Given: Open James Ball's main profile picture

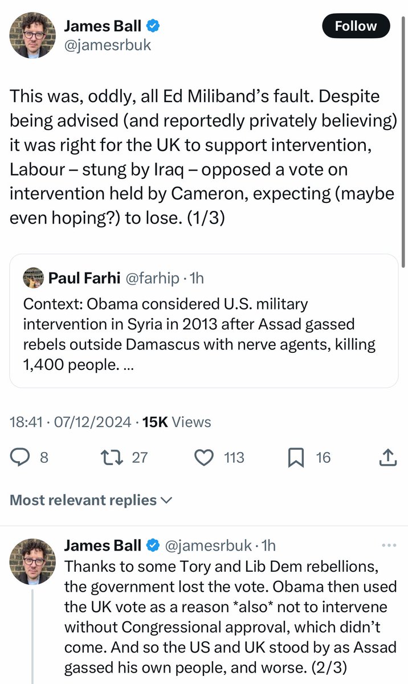Looking at the screenshot, I should (x=34, y=36).
